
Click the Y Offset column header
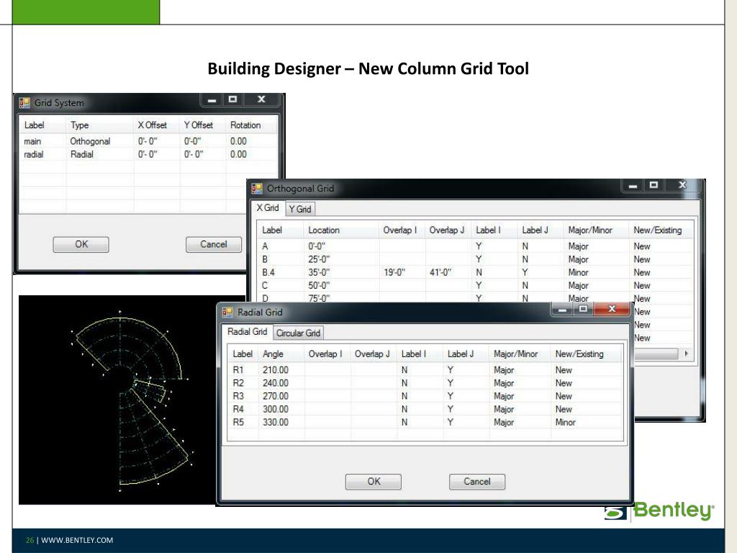pos(203,125)
